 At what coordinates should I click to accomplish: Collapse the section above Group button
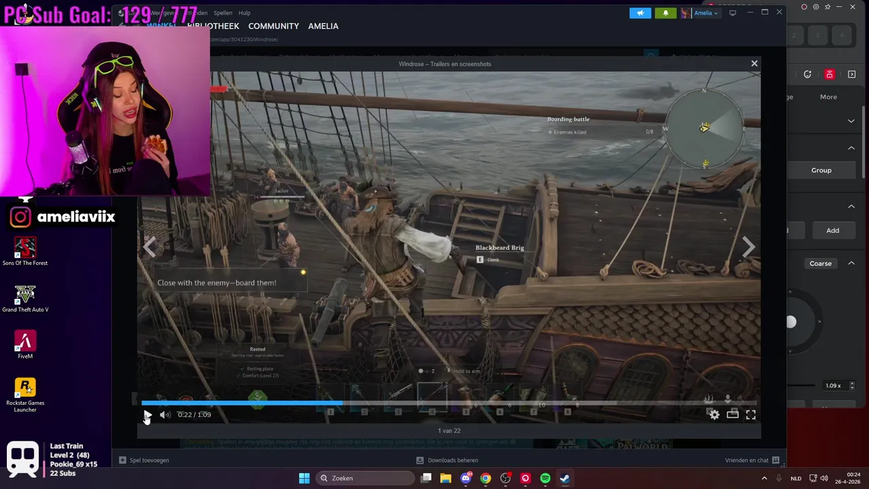851,147
